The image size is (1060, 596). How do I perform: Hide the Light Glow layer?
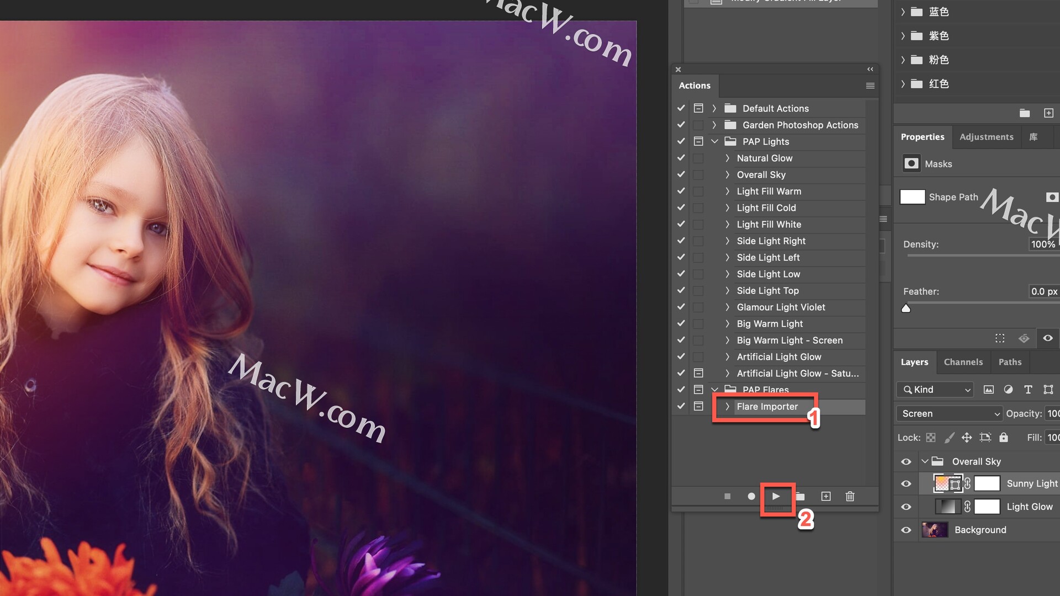(906, 507)
